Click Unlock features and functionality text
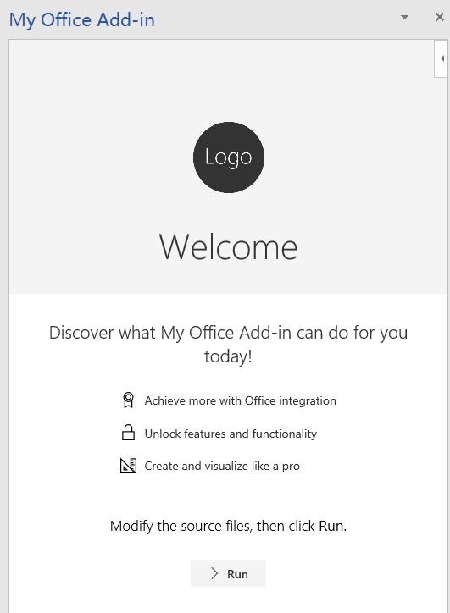The image size is (450, 613). pos(231,434)
